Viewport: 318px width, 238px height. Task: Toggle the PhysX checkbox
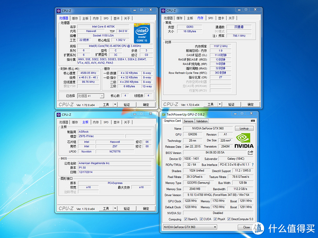tap(215, 219)
